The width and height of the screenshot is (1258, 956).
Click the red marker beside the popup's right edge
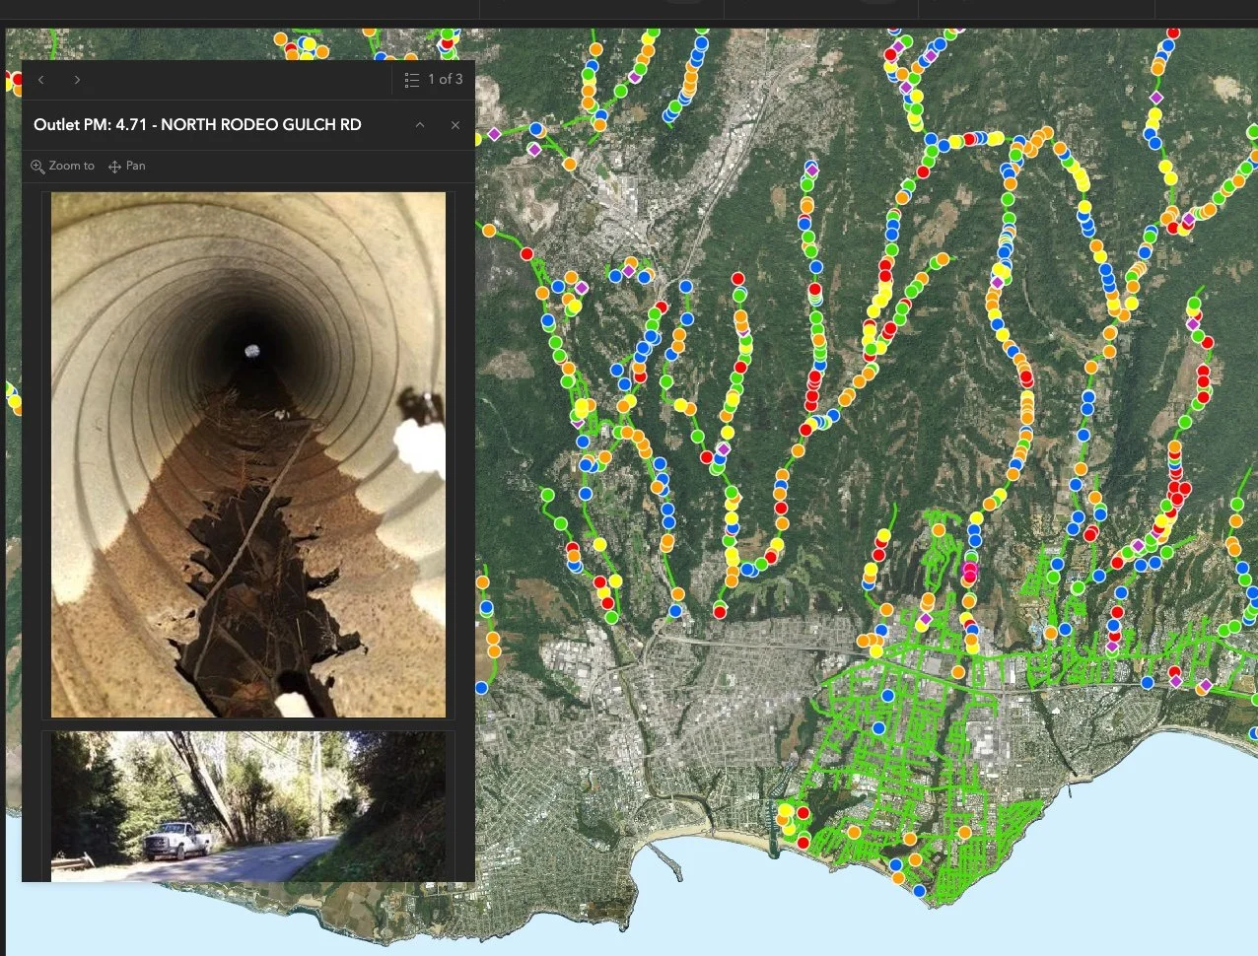pos(526,253)
